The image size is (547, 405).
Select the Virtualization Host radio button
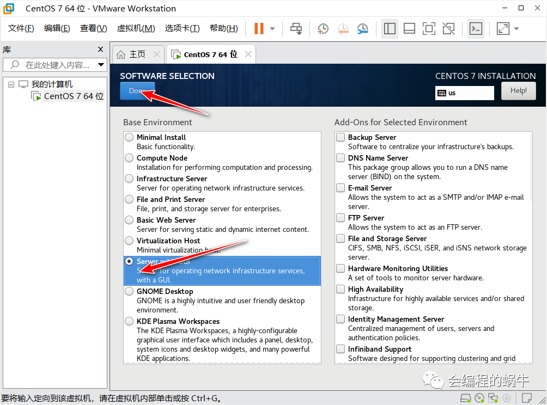tap(129, 241)
